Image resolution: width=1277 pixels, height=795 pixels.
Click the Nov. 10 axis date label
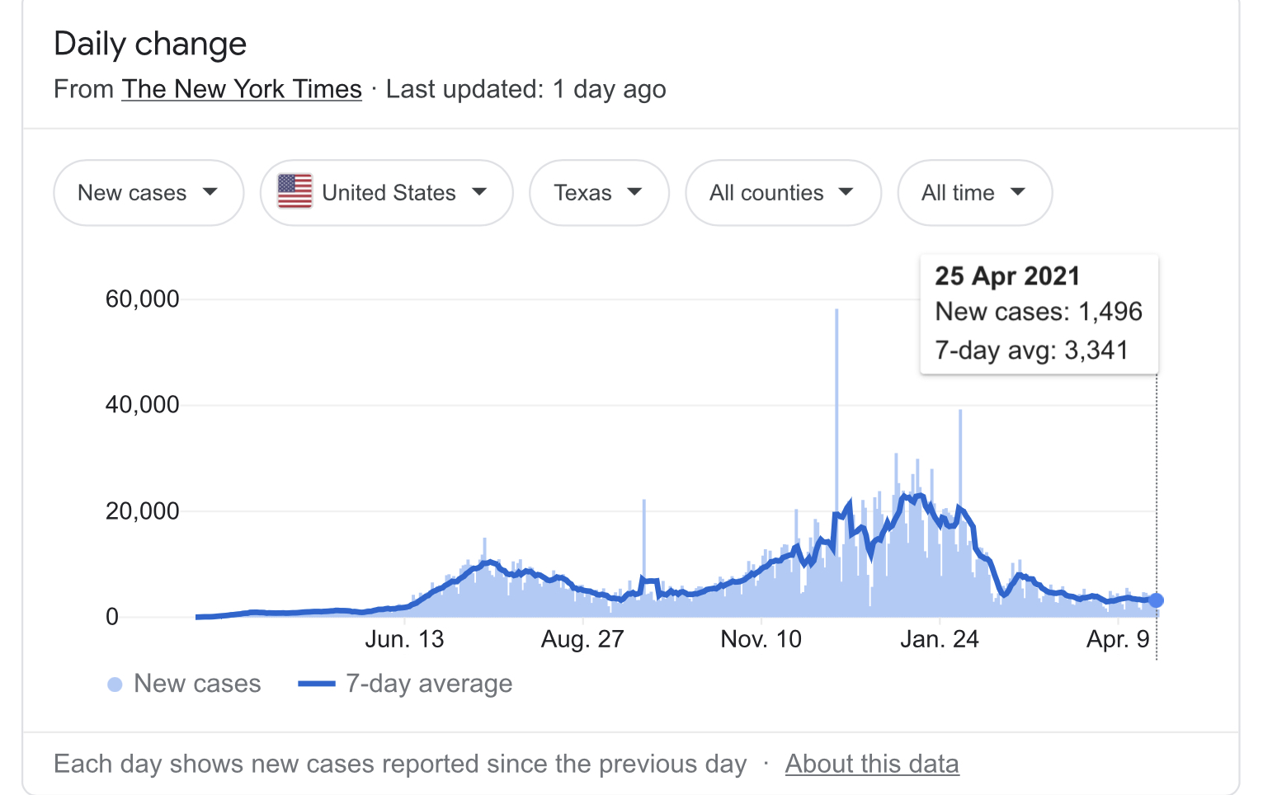(761, 639)
